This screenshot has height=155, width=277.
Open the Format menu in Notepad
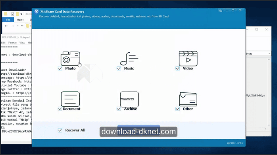[12, 43]
